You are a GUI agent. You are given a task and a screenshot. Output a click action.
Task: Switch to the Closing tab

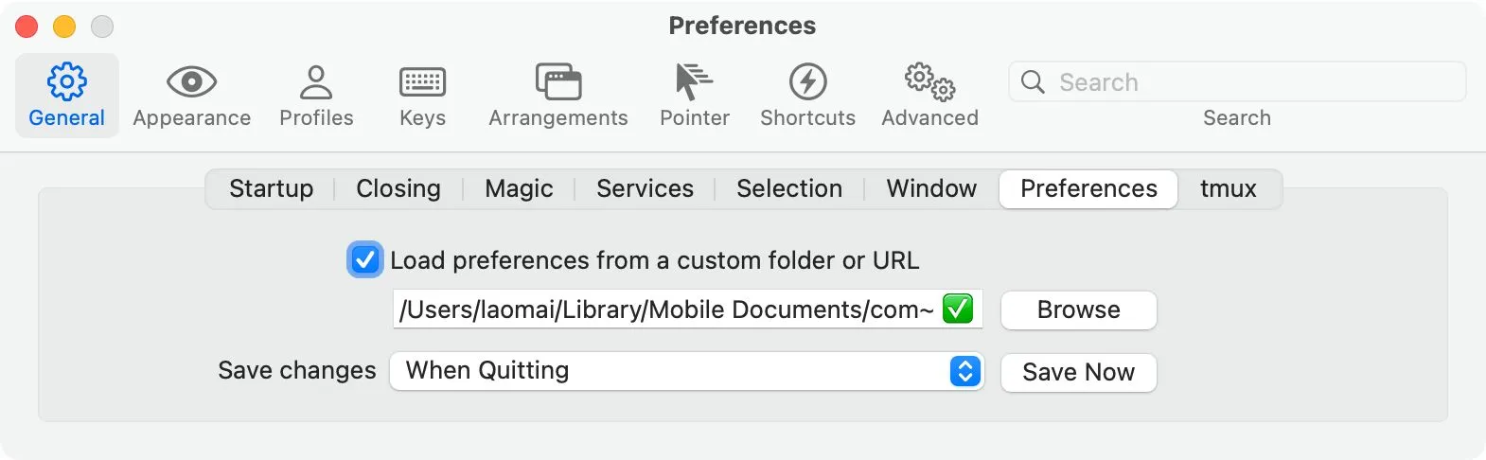pyautogui.click(x=398, y=188)
